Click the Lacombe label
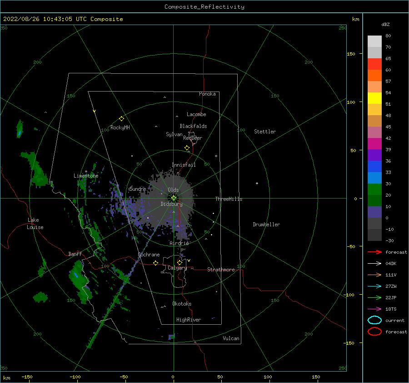Image resolution: width=409 pixels, height=383 pixels. [196, 114]
